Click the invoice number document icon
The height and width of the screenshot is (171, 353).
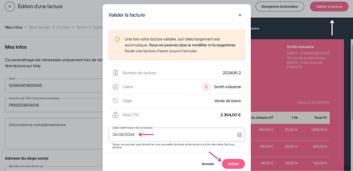pyautogui.click(x=115, y=73)
